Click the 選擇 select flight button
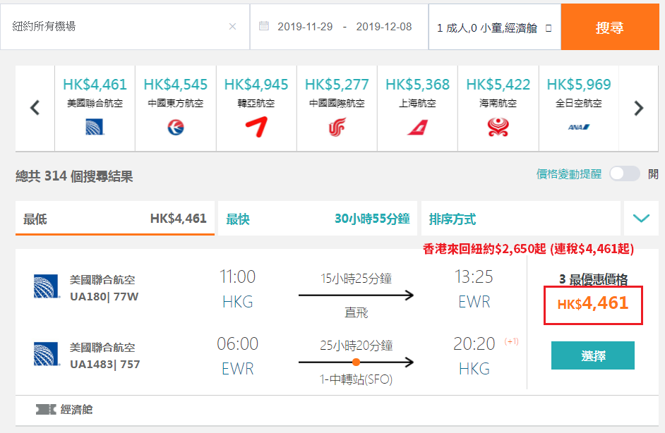Screen dimensions: 665x433 coord(593,355)
